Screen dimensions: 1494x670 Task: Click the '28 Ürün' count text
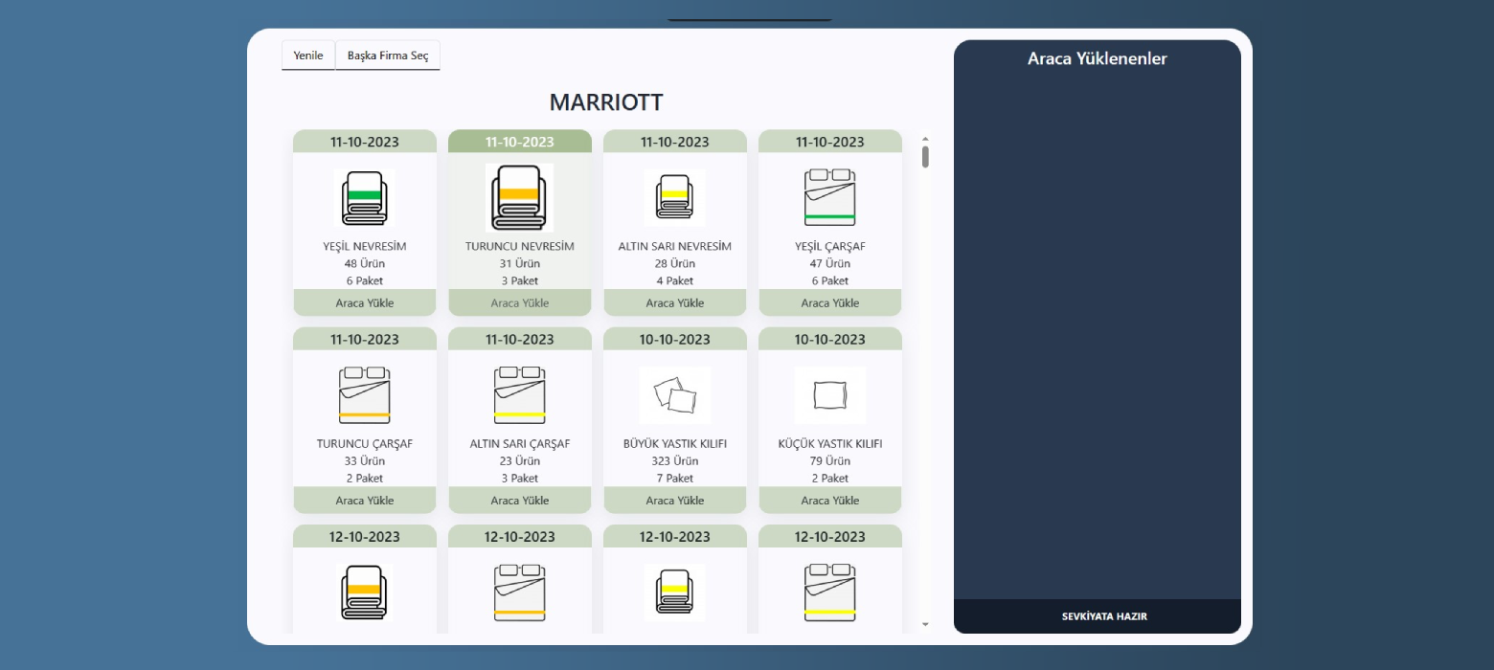(675, 263)
